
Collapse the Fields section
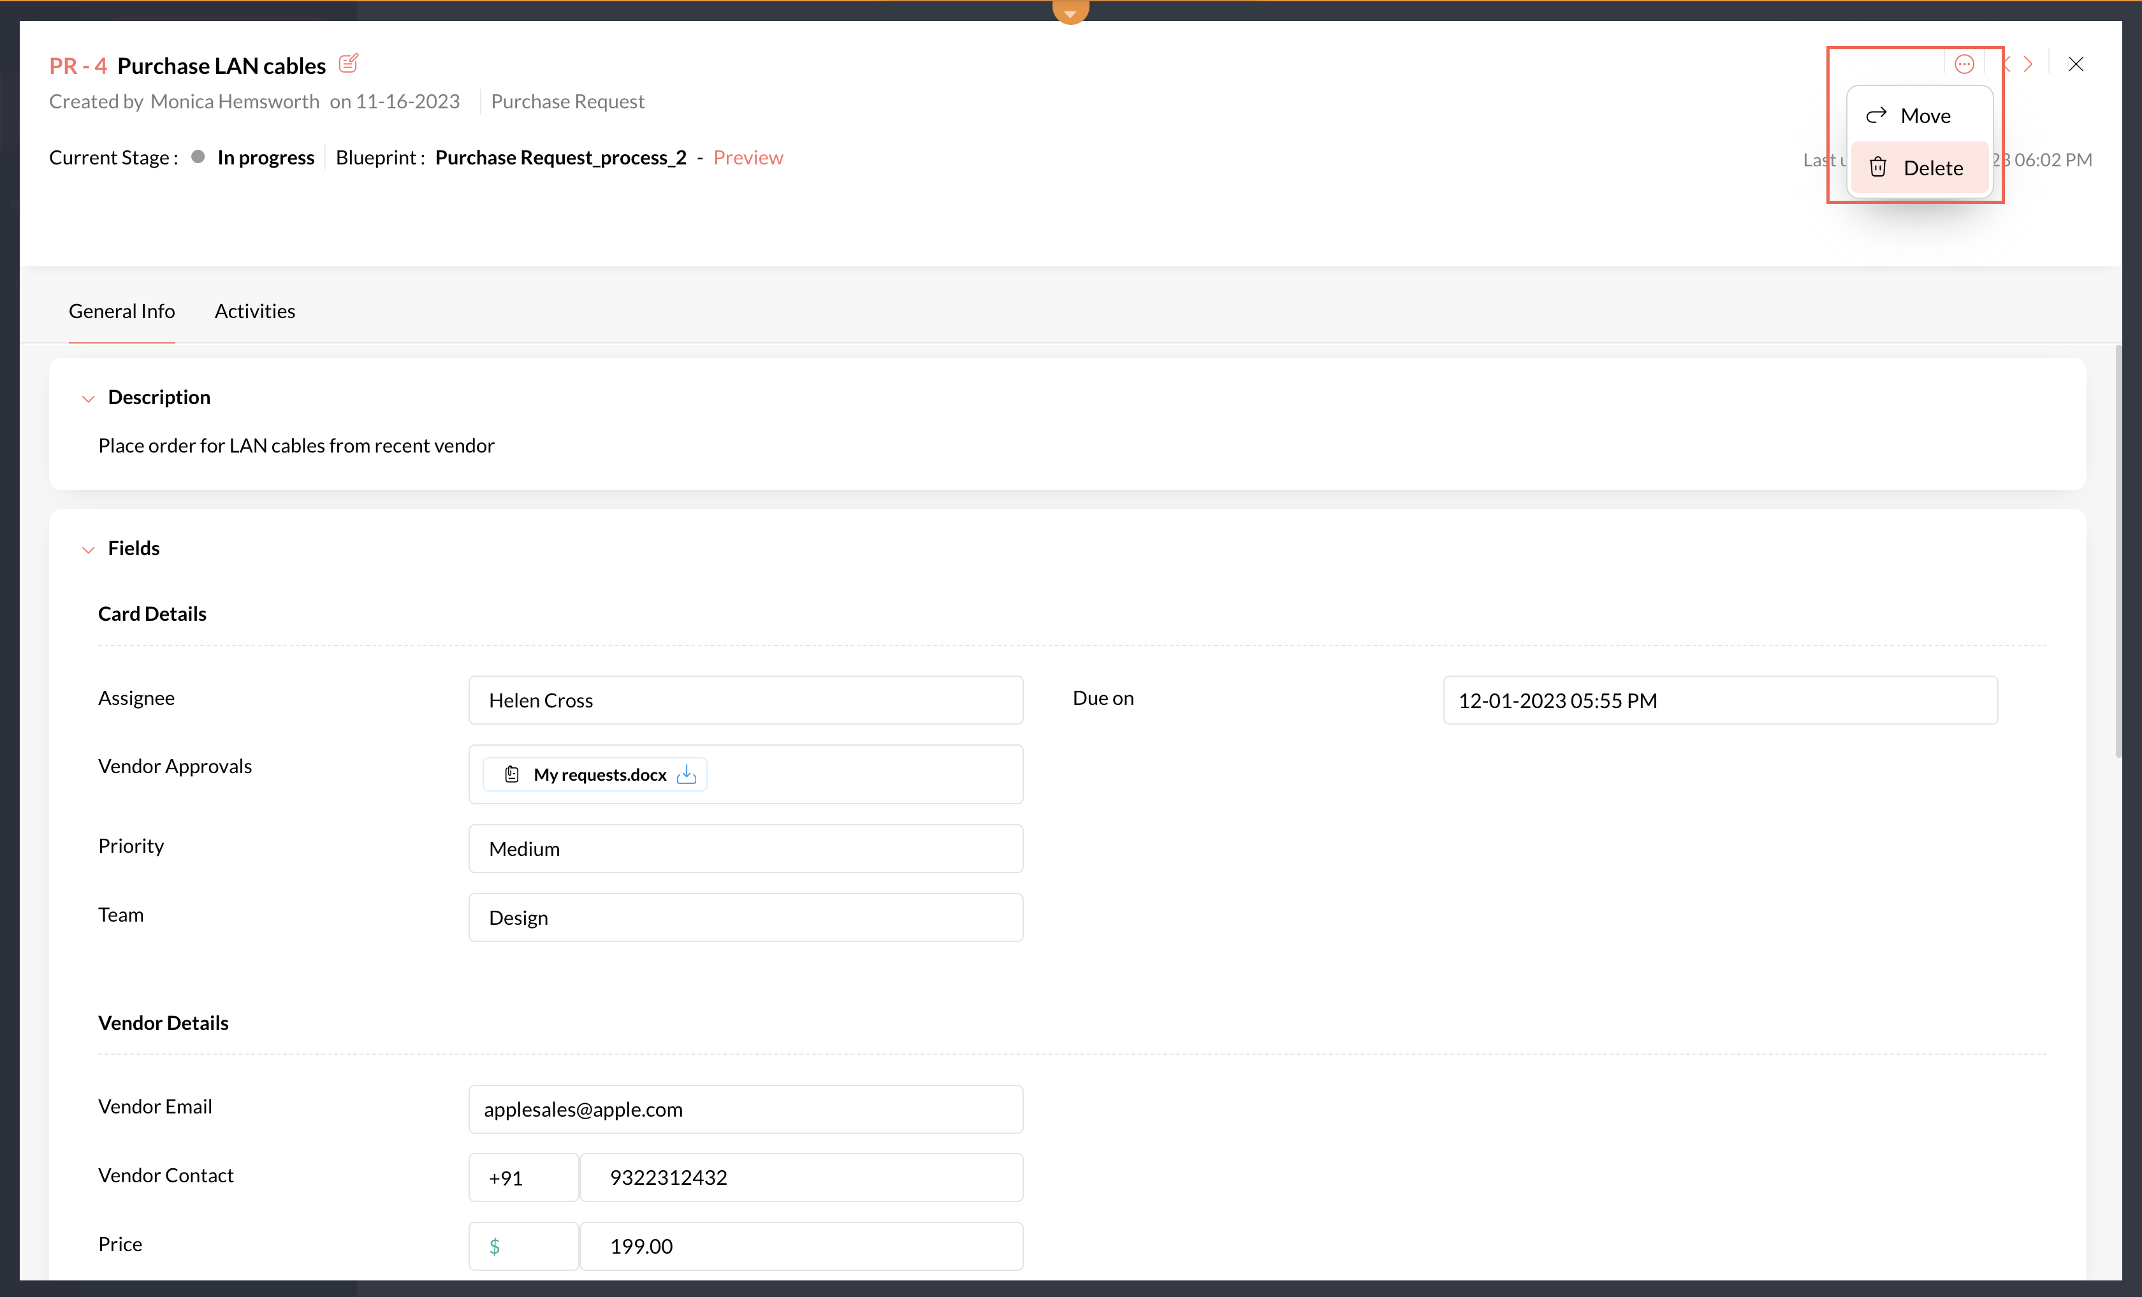point(88,549)
